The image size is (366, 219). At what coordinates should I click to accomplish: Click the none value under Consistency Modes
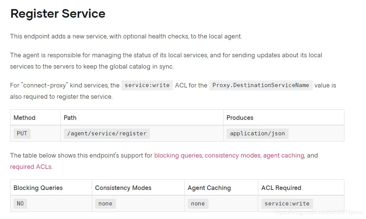(105, 204)
